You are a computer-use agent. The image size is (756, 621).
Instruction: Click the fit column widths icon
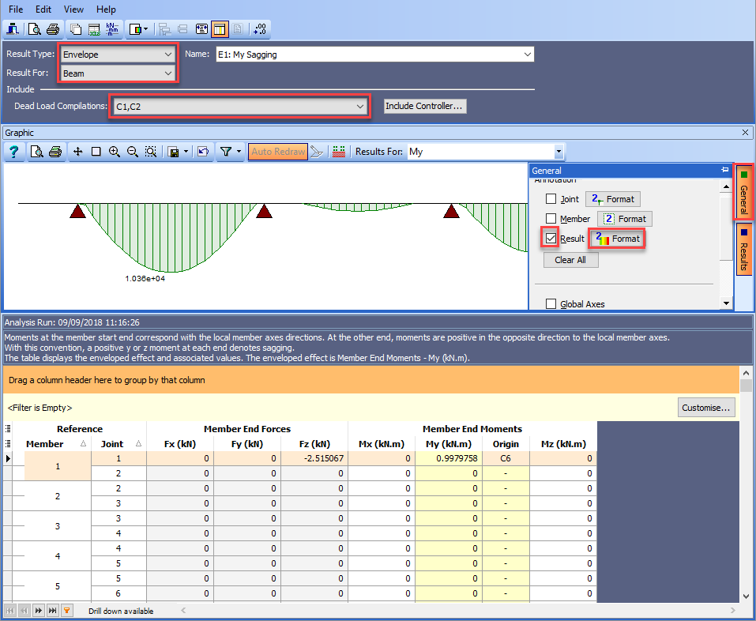pos(201,29)
